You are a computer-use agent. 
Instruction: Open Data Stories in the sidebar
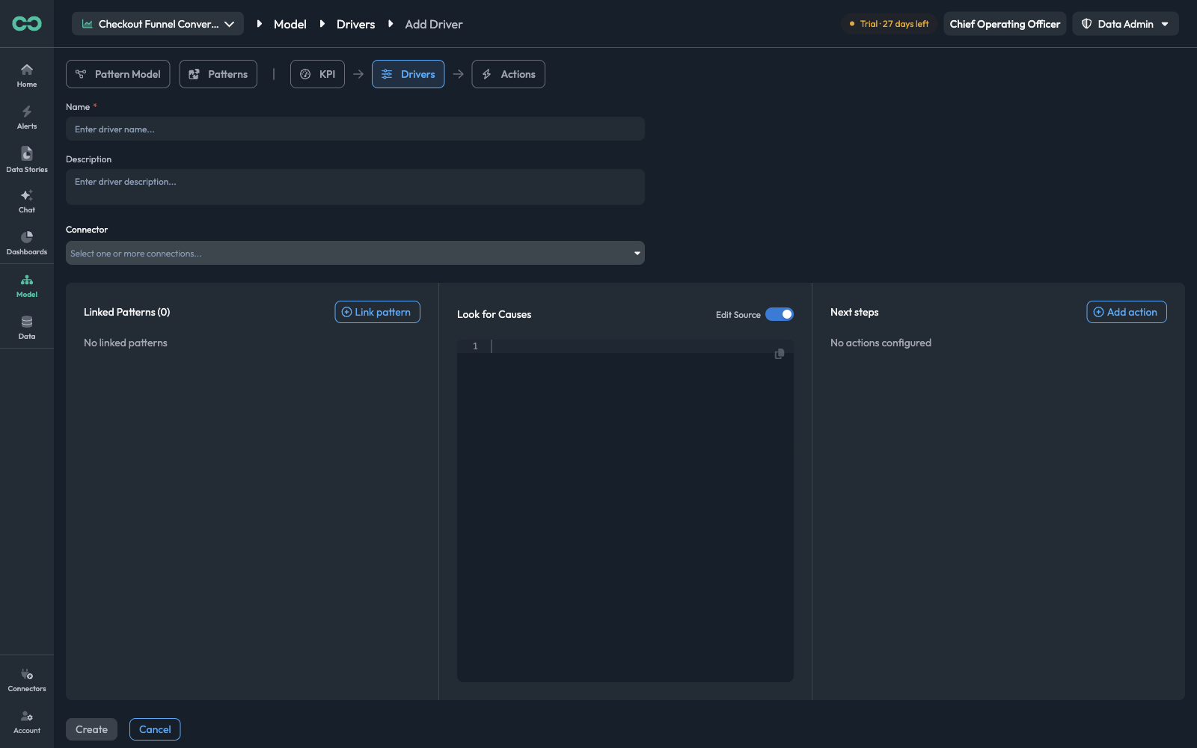[27, 160]
